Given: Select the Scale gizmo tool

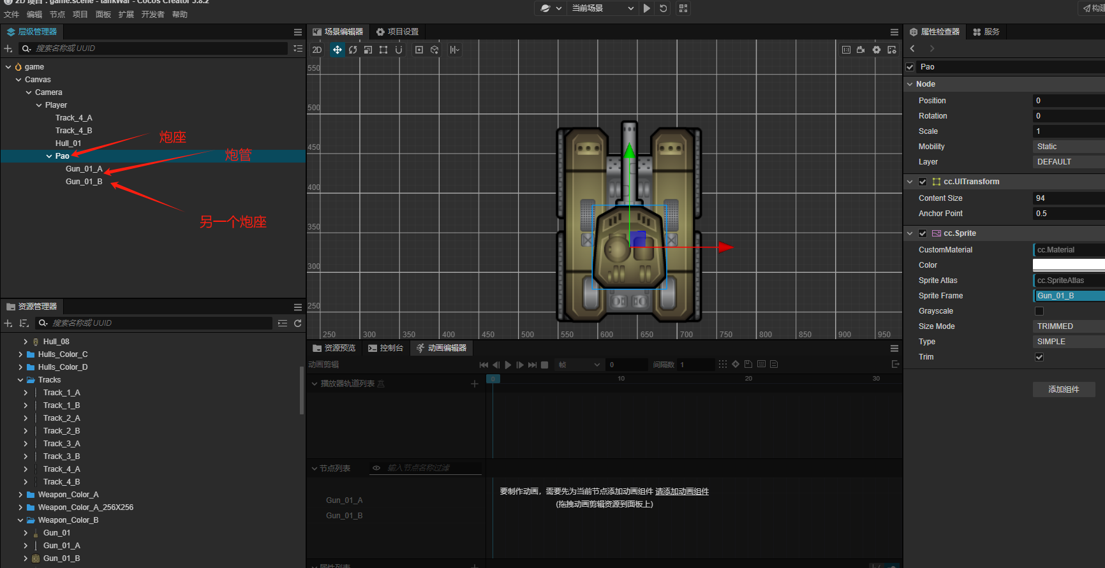Looking at the screenshot, I should pyautogui.click(x=368, y=50).
